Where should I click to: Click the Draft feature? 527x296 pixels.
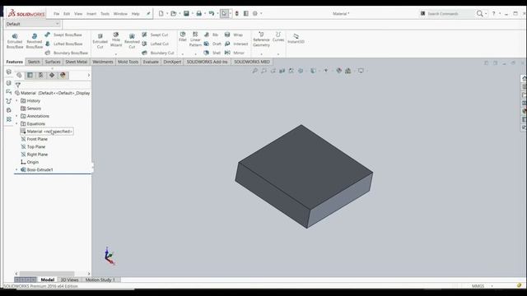coord(212,44)
